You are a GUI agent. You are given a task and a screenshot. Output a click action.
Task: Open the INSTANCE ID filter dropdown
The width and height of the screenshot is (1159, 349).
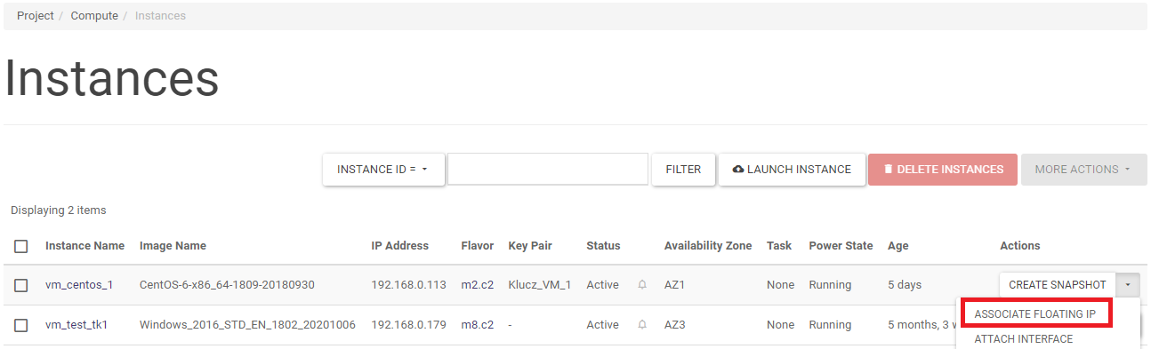click(x=383, y=170)
